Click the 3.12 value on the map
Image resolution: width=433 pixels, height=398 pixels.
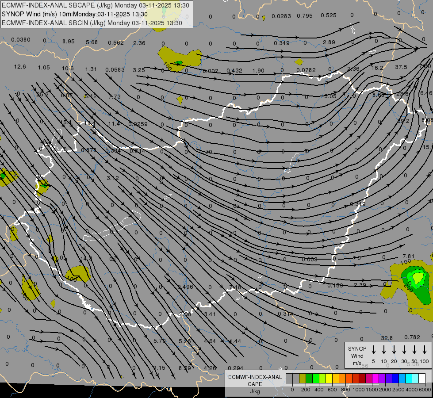[x=113, y=178]
